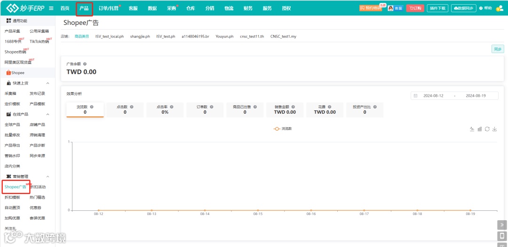Click the 数据同步 button

[x=464, y=8]
